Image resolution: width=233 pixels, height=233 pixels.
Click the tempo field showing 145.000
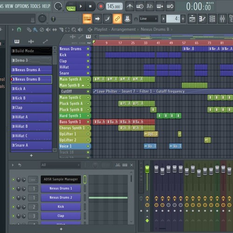point(114,7)
